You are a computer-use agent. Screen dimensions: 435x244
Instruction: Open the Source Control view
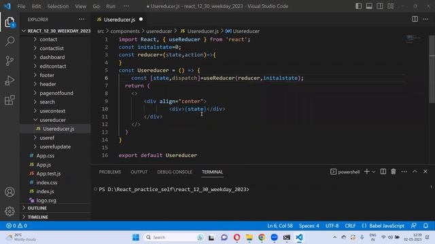[x=10, y=61]
